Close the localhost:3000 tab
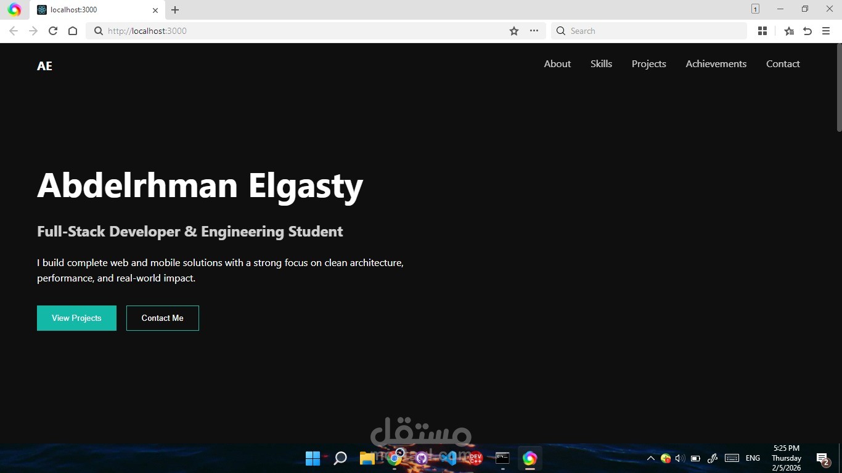Viewport: 842px width, 473px height. pyautogui.click(x=155, y=10)
